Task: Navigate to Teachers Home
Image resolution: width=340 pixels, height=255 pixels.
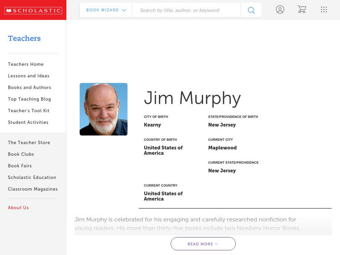Action: 25,64
